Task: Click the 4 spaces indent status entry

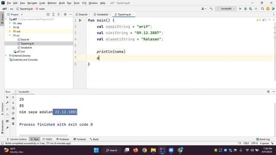Action: (264, 143)
